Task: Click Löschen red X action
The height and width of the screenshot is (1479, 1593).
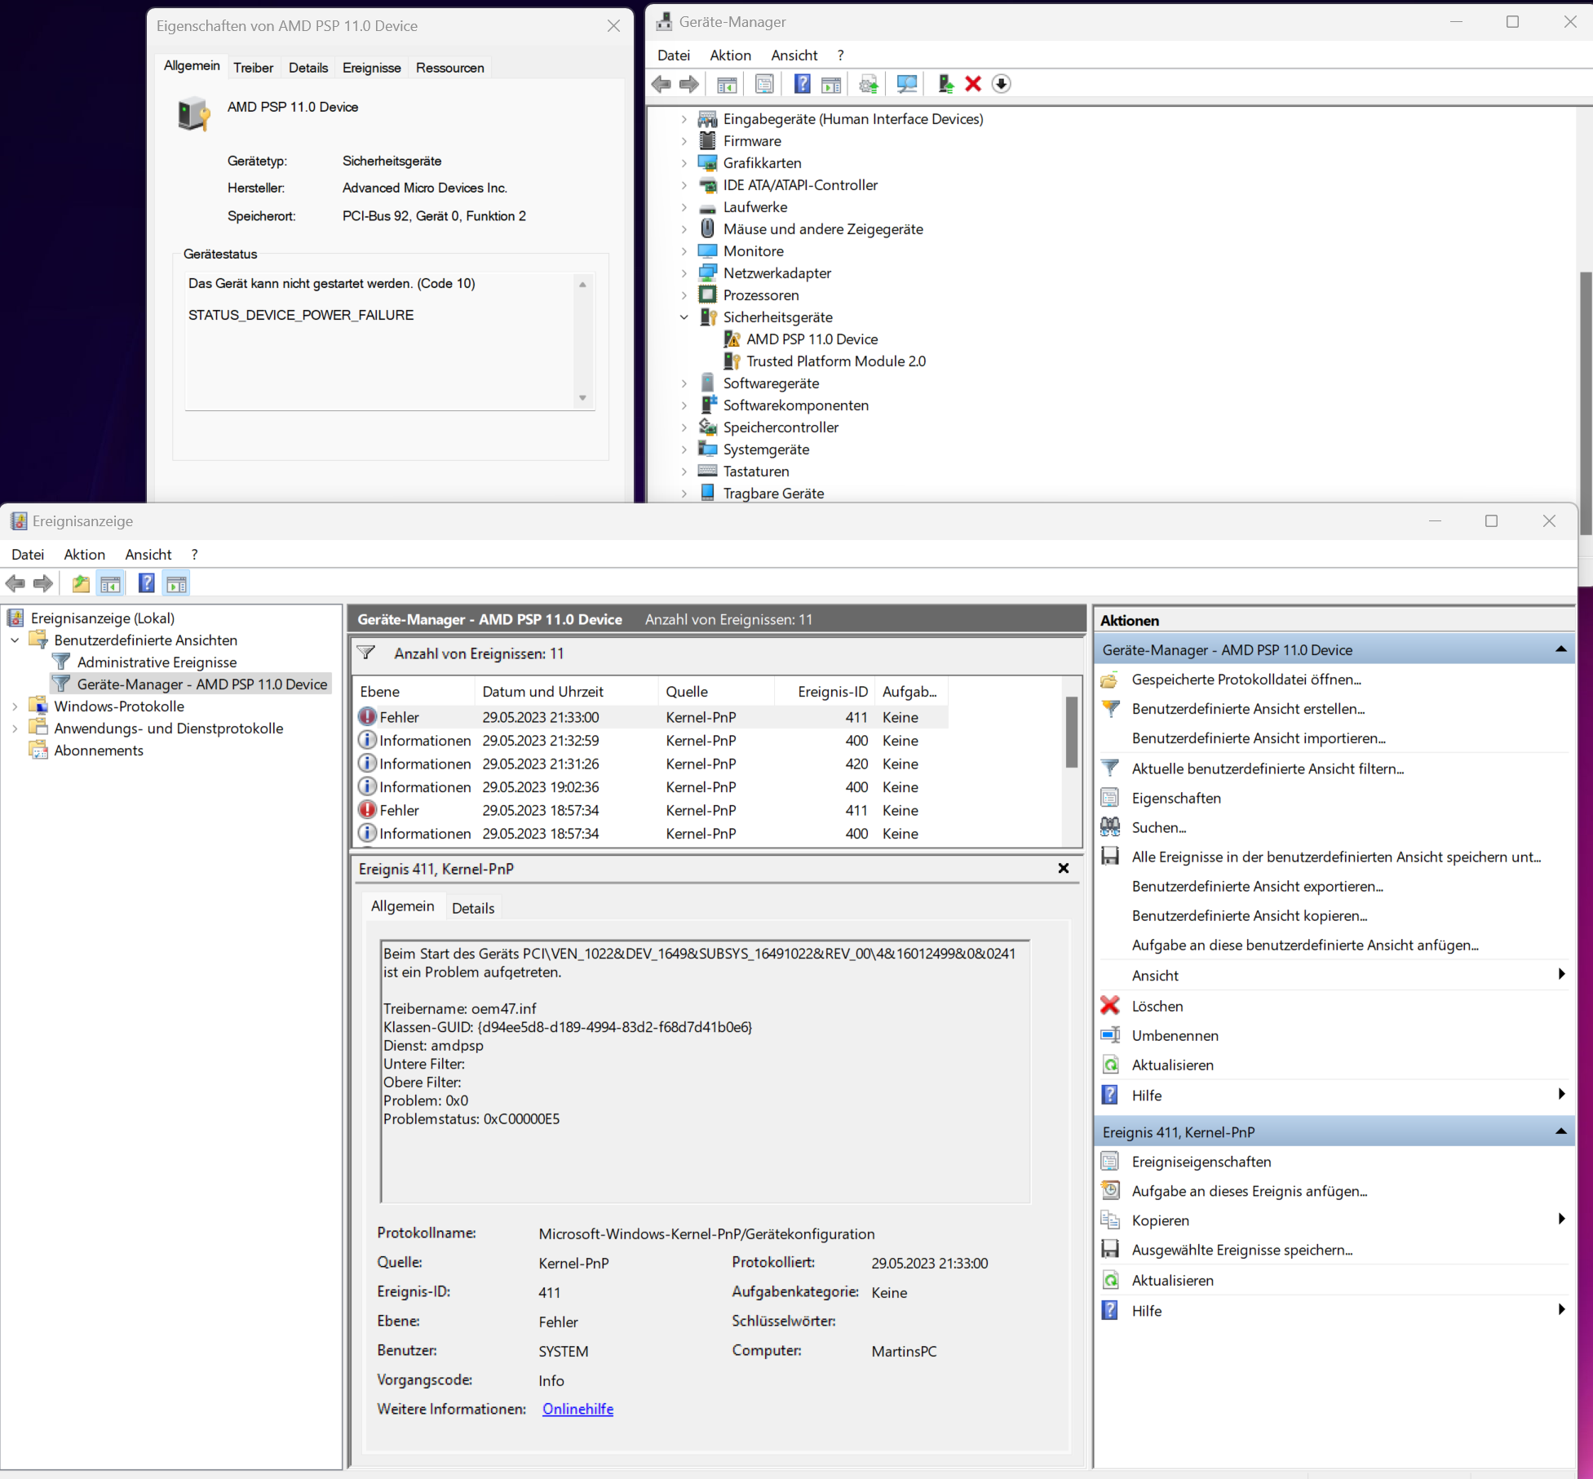Action: tap(1157, 1006)
